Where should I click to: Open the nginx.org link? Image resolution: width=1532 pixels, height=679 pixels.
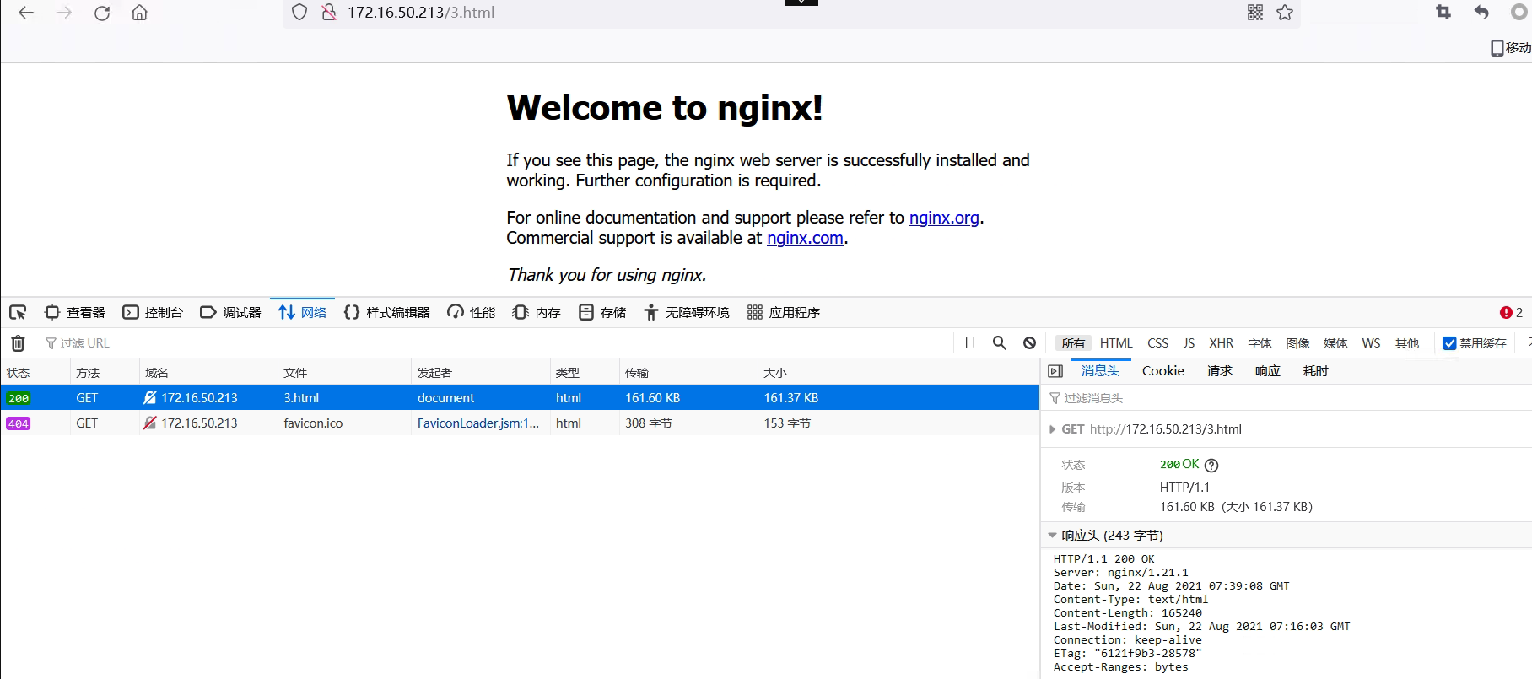[x=944, y=218]
